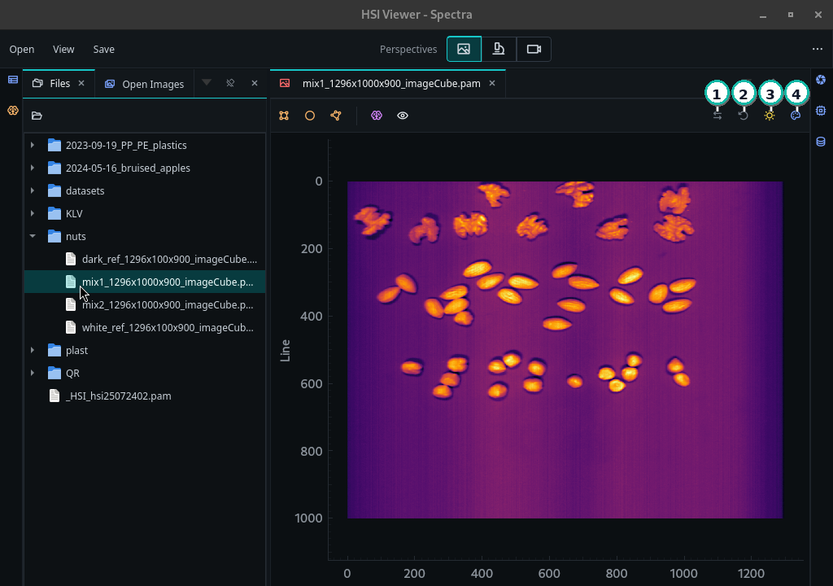Screen dimensions: 833x586
Task: Click the QR folder icon
Action: pos(55,374)
